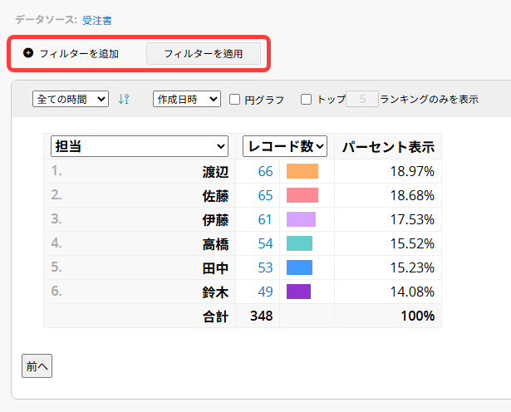This screenshot has width=511, height=412.
Task: Click the plus icon to add filter
Action: 28,53
